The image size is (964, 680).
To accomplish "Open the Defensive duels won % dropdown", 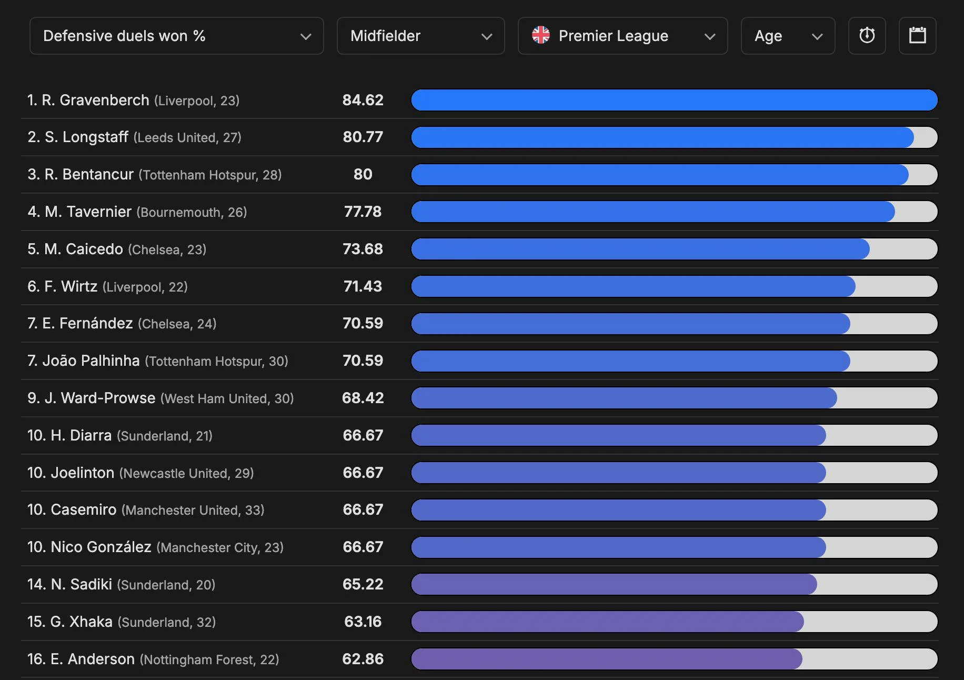I will pos(176,36).
